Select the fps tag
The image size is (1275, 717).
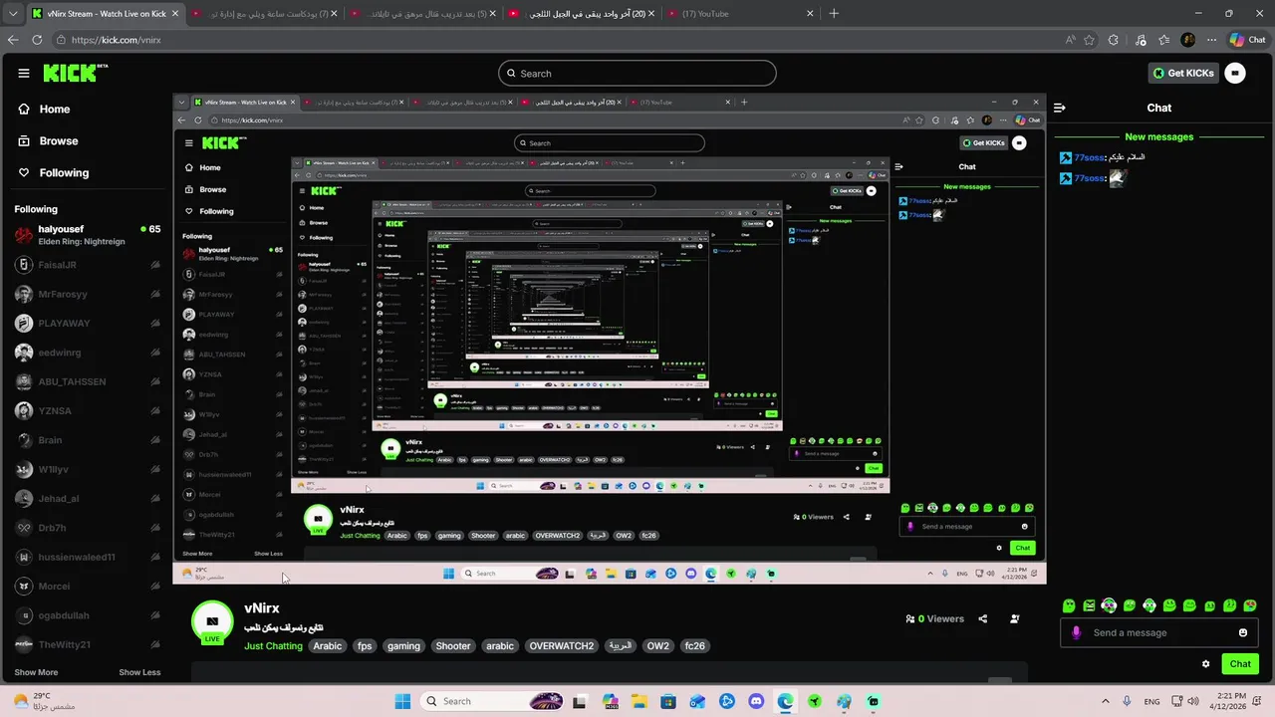pos(365,646)
